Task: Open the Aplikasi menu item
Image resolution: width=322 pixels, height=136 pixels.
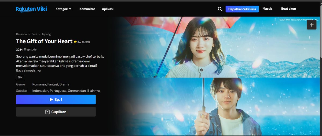Action: 108,9
